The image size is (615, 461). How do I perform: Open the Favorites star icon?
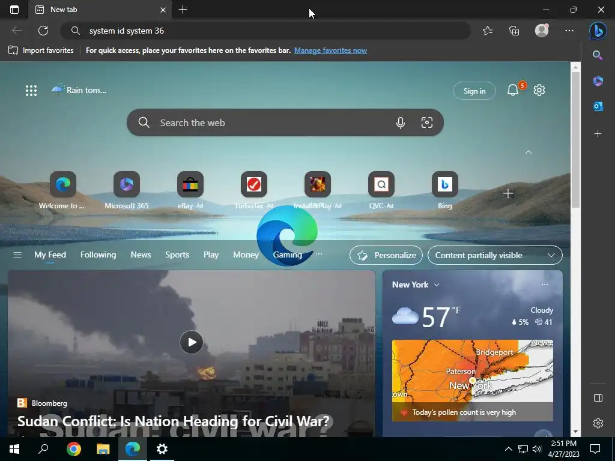[x=488, y=31]
